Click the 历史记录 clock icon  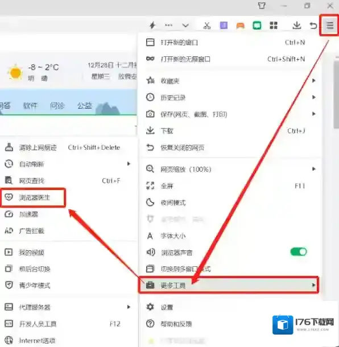[150, 97]
